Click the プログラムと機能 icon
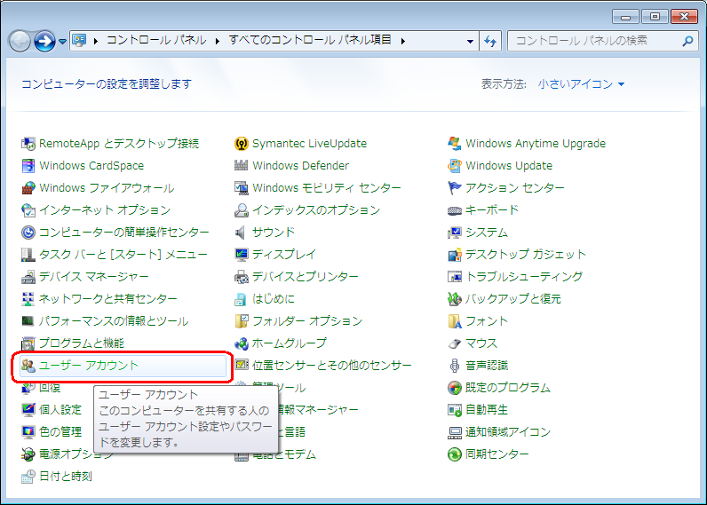This screenshot has width=707, height=505. (x=28, y=343)
